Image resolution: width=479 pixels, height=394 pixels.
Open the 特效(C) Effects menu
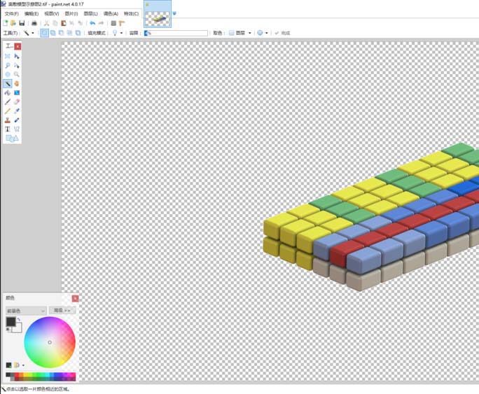tap(131, 14)
